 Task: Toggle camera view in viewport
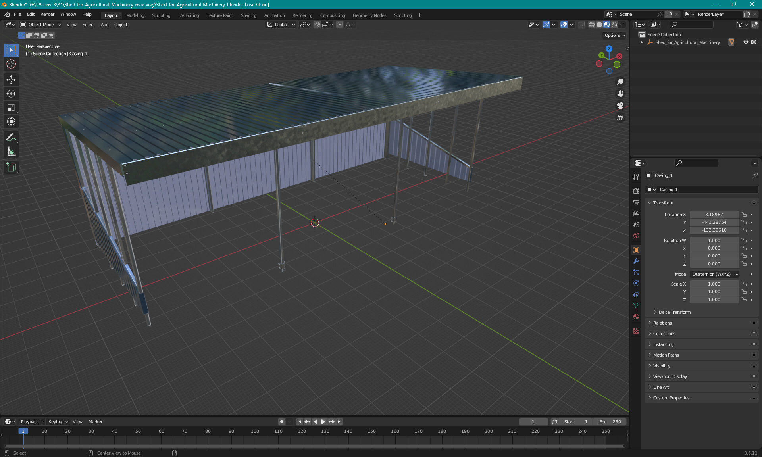tap(620, 106)
